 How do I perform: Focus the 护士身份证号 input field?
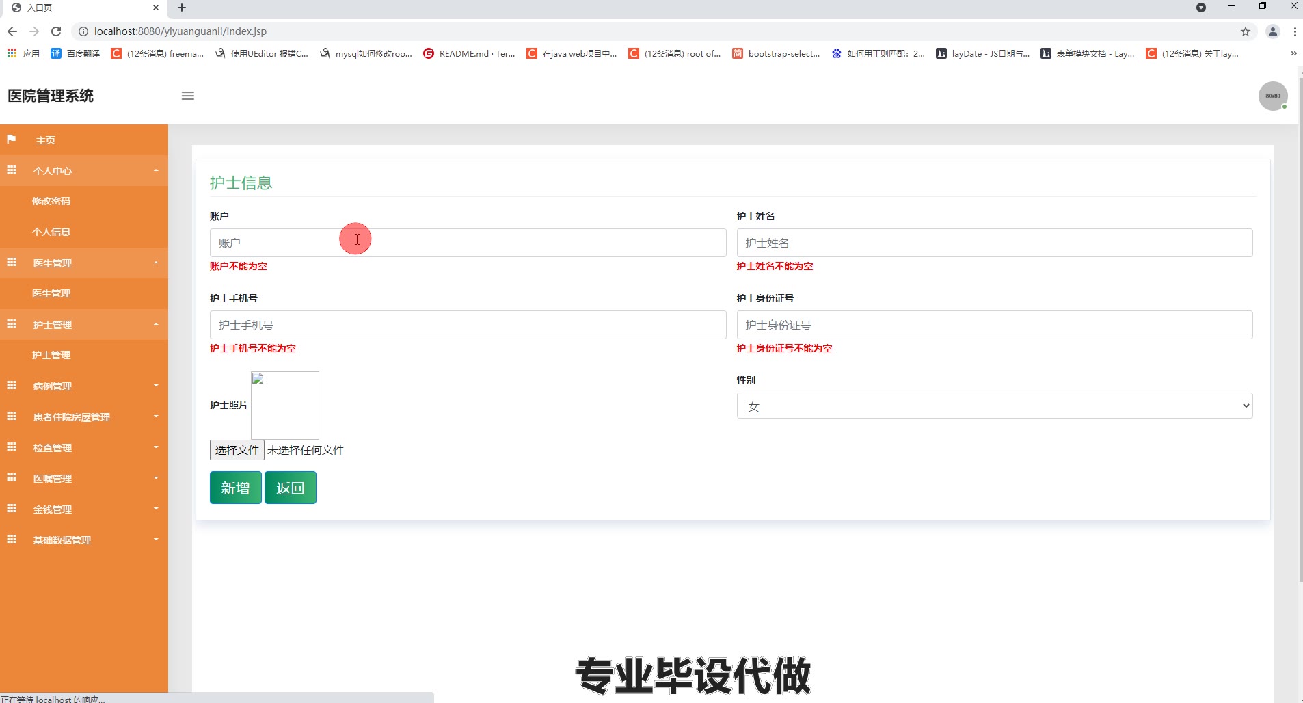click(x=995, y=325)
